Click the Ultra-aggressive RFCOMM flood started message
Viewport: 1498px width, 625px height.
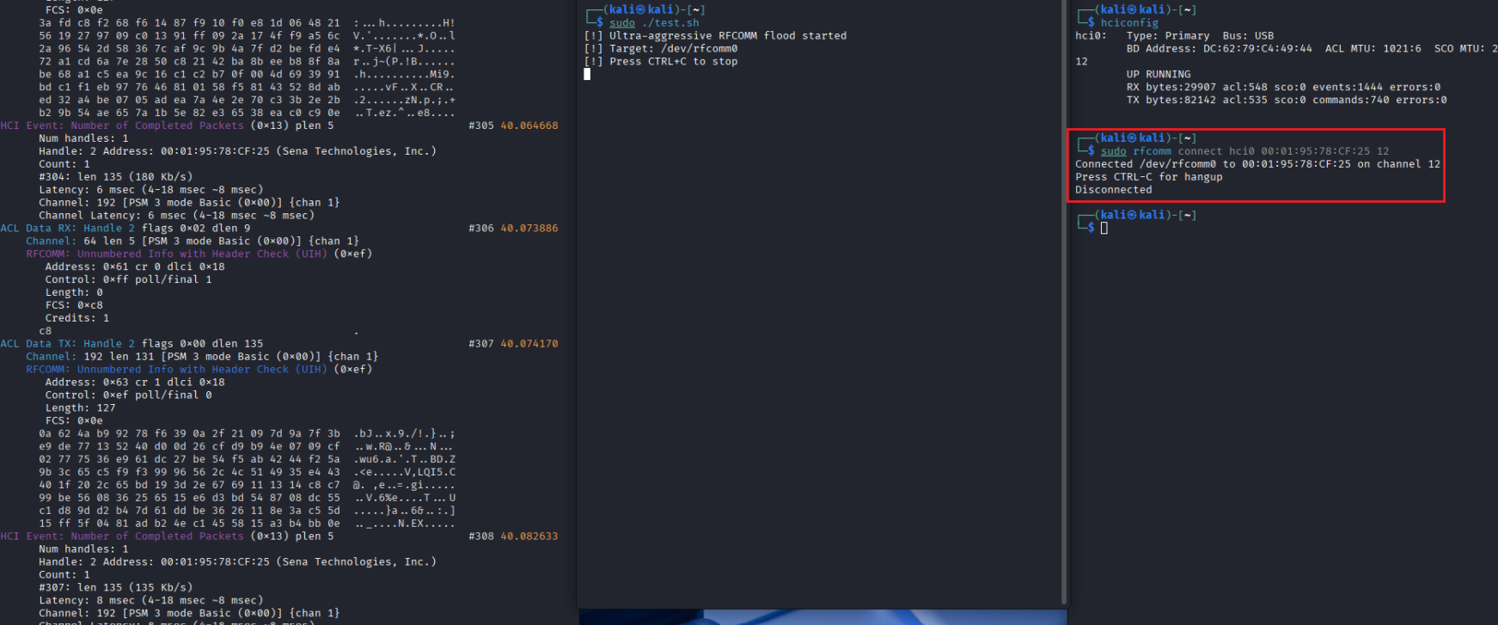coord(727,36)
